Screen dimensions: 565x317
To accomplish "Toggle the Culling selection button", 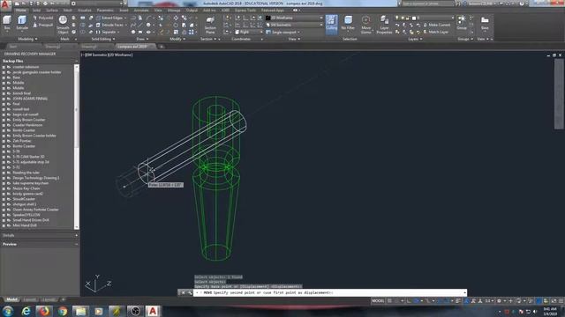I will [x=332, y=24].
